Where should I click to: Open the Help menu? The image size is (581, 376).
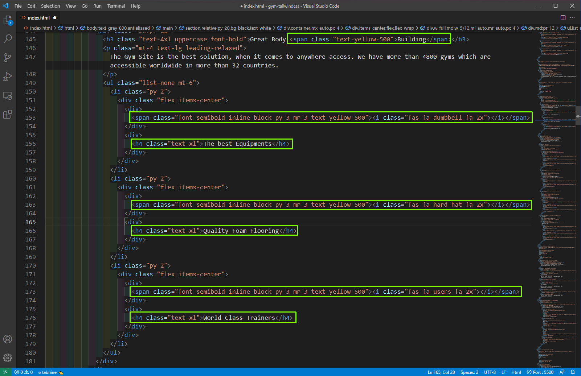click(x=135, y=6)
